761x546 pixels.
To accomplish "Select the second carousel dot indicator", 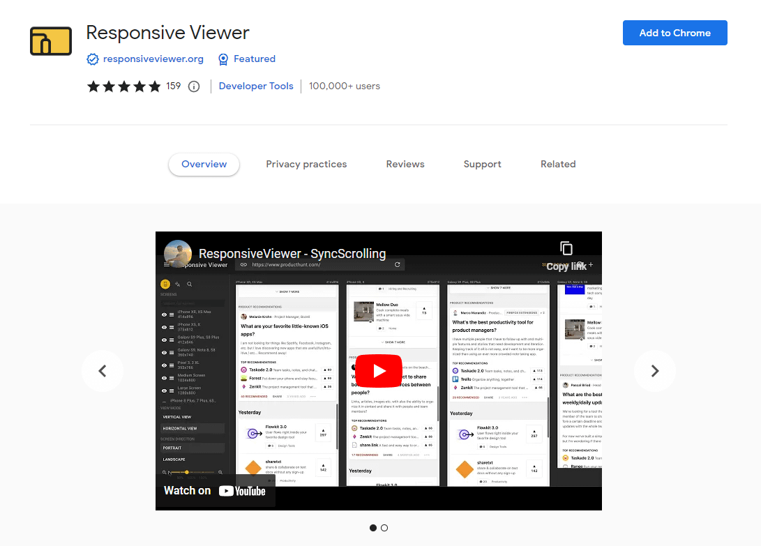I will 384,528.
